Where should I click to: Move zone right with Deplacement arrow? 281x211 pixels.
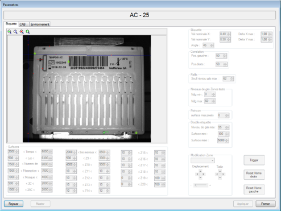point(204,174)
